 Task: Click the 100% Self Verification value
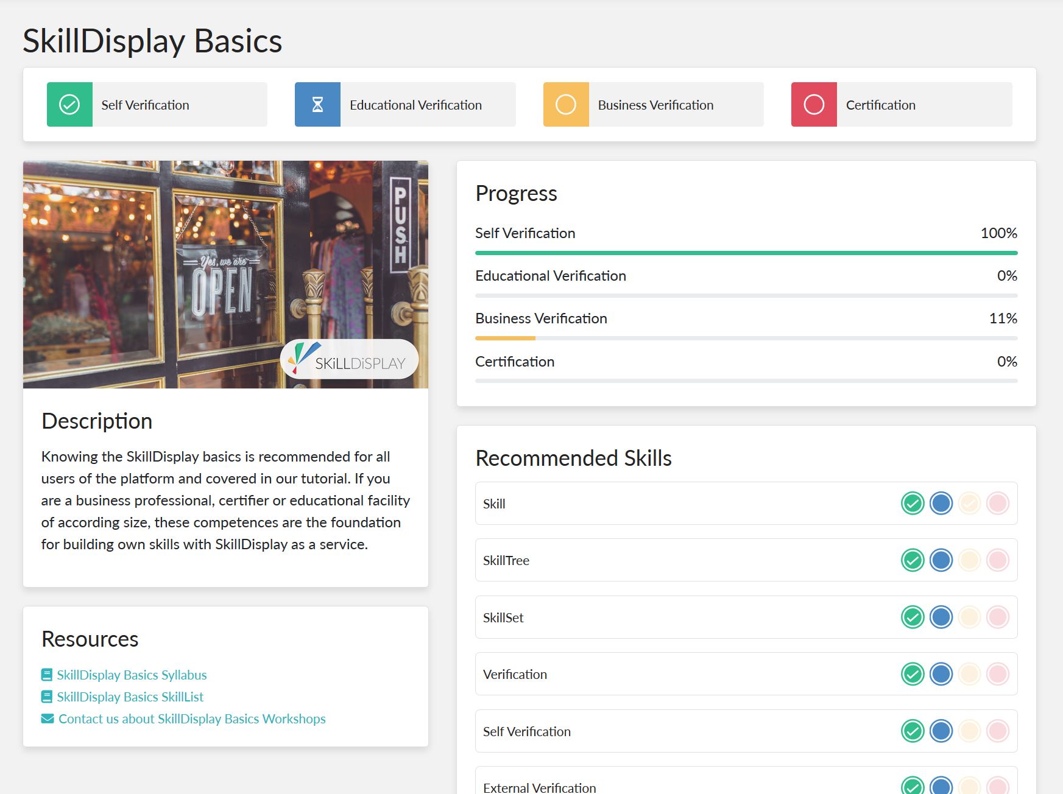[999, 233]
